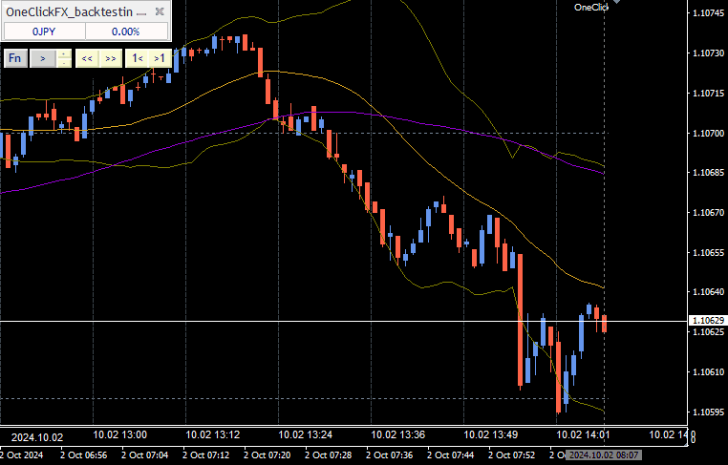Click the OneClickFX_backtesting panel title bar
Screen dimensions: 728x465
[72, 12]
